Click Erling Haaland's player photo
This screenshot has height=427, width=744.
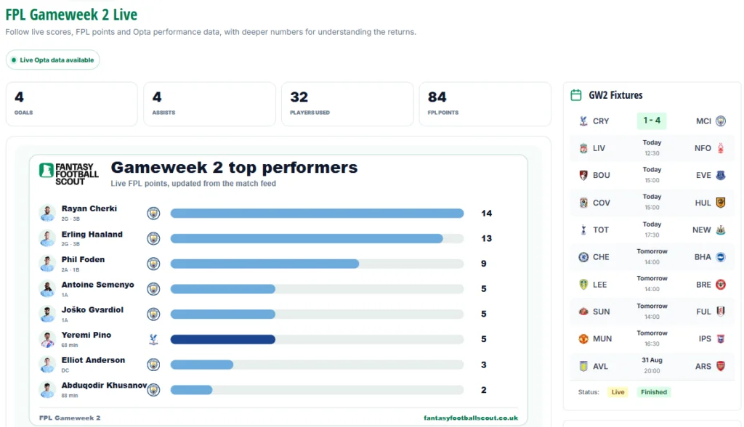pyautogui.click(x=47, y=238)
